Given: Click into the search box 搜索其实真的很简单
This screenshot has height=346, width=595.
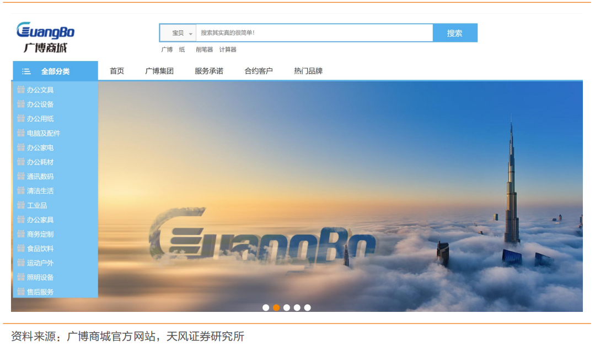Looking at the screenshot, I should 314,33.
